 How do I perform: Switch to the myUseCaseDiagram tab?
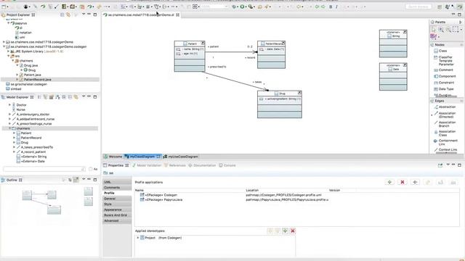(180, 157)
